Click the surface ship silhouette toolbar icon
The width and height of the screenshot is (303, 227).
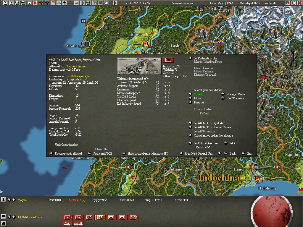59,3
